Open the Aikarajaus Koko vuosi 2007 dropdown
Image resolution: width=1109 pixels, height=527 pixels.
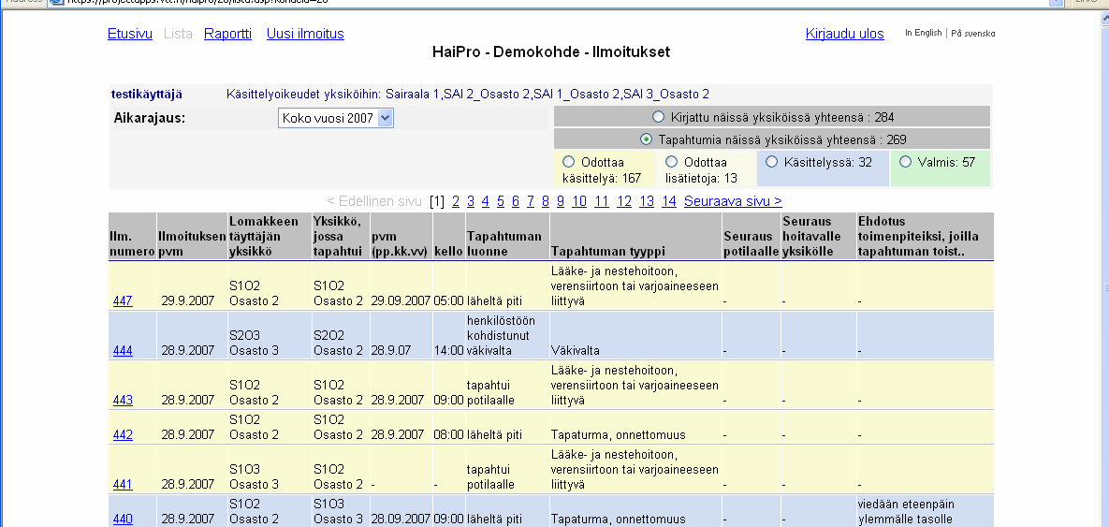click(336, 118)
